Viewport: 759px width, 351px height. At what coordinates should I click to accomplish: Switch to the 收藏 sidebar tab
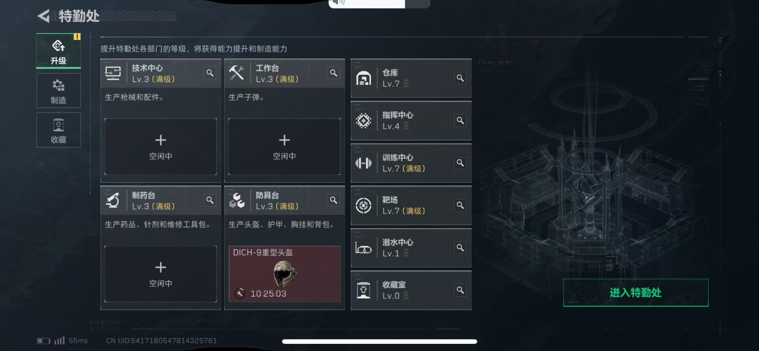click(59, 130)
